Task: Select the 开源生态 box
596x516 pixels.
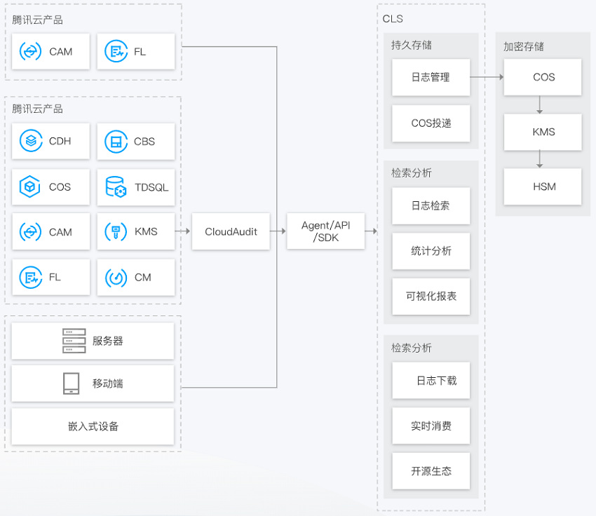Action: [x=431, y=471]
